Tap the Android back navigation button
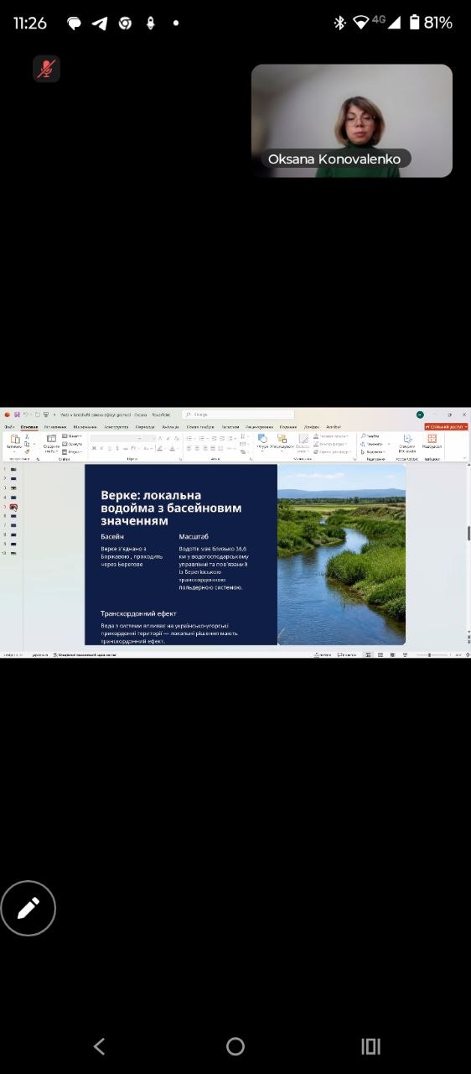Screen dimensions: 471x1074 (x=99, y=1045)
